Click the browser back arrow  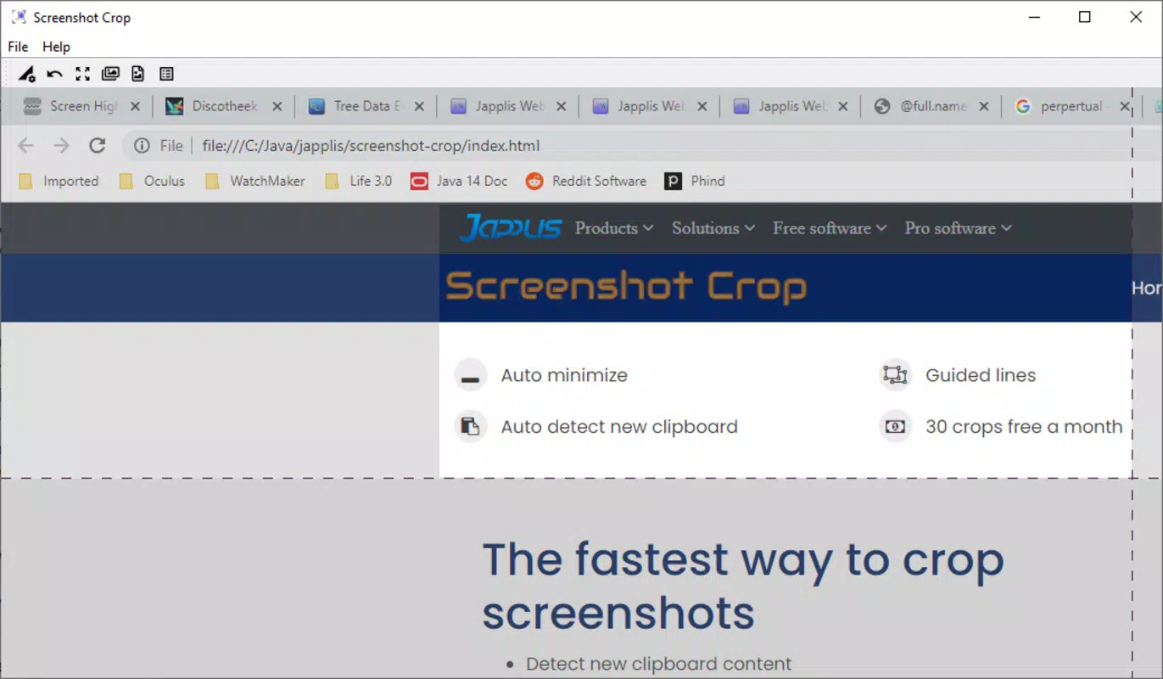click(25, 146)
